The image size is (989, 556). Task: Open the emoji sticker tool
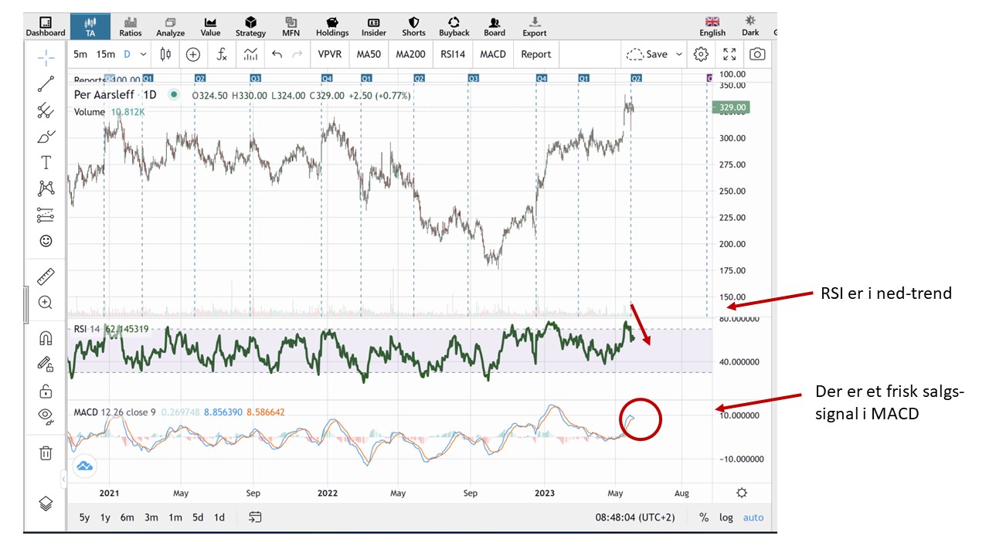[x=46, y=241]
